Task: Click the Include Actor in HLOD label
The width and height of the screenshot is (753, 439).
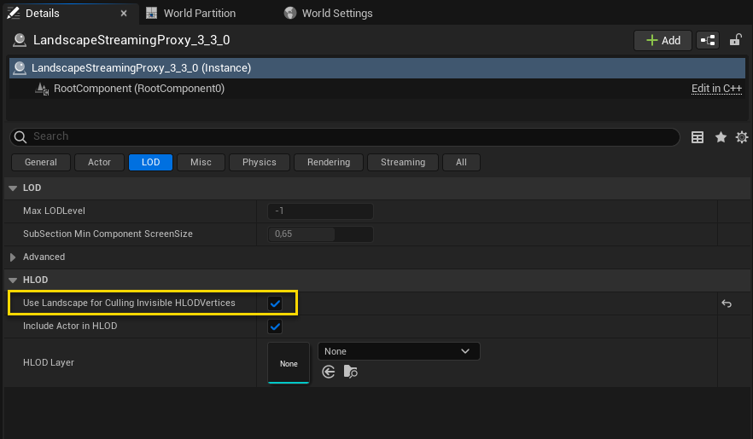Action: (70, 326)
